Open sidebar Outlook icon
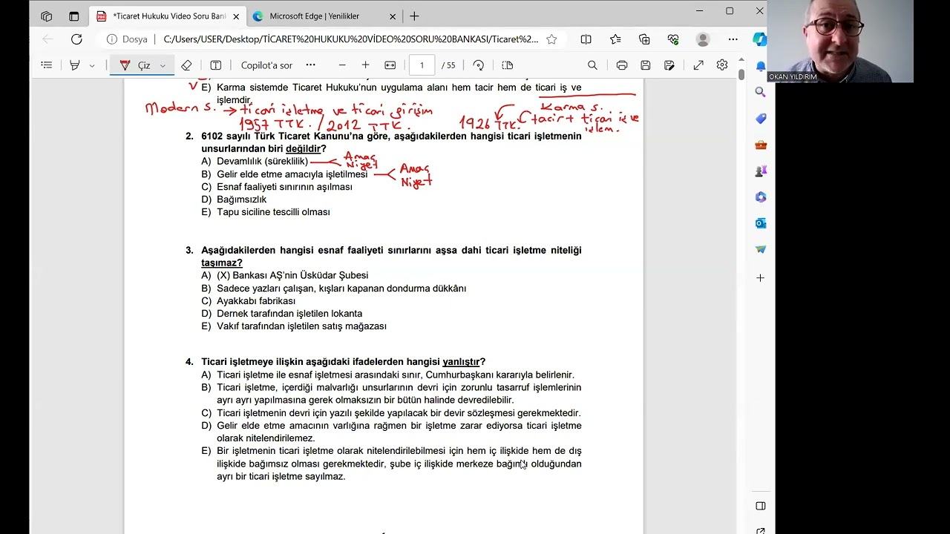950x534 pixels. click(760, 222)
